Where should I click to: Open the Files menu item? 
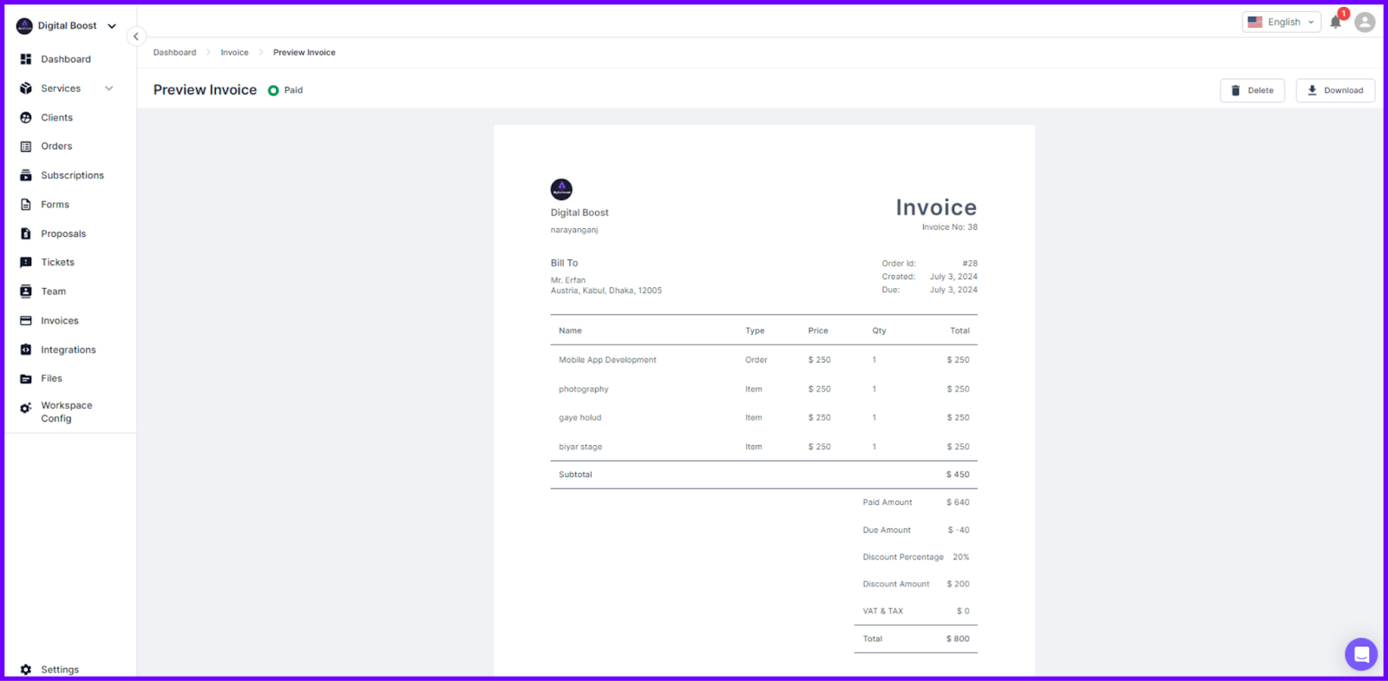coord(51,378)
